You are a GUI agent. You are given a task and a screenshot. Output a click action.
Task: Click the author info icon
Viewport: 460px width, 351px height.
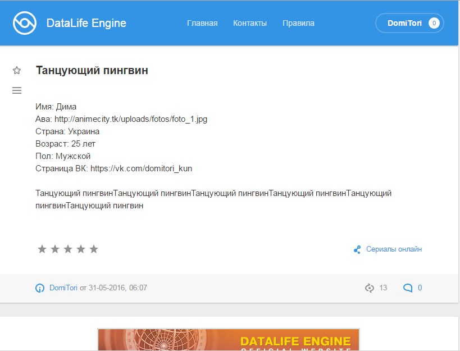coord(40,288)
